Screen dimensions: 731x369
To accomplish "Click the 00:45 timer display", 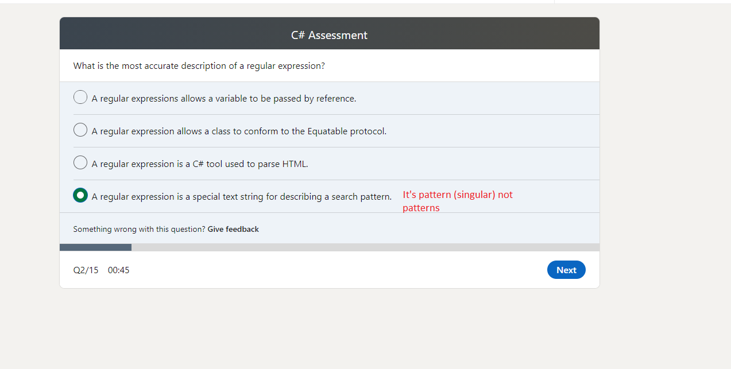I will (119, 270).
